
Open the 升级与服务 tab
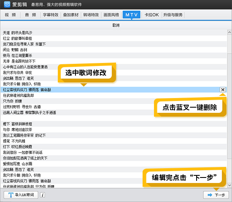coord(173,15)
